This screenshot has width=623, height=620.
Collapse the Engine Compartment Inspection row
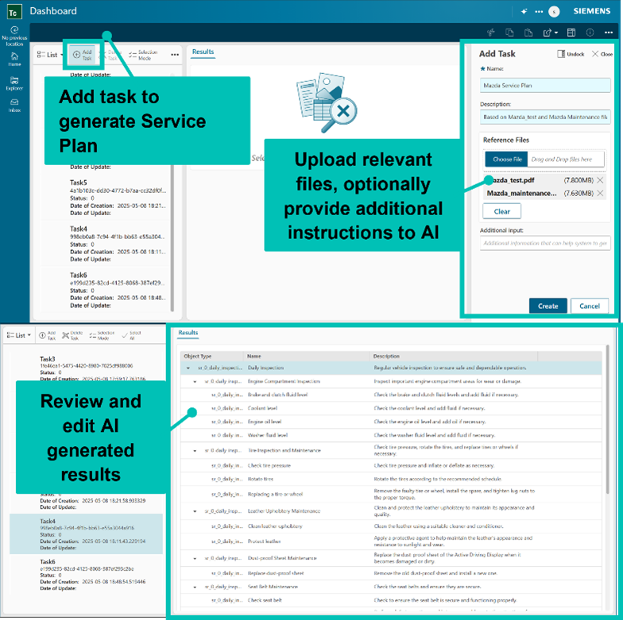click(195, 381)
